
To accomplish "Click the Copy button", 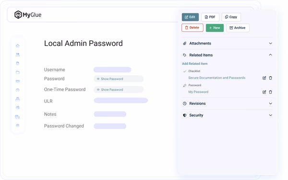I will pos(231,17).
